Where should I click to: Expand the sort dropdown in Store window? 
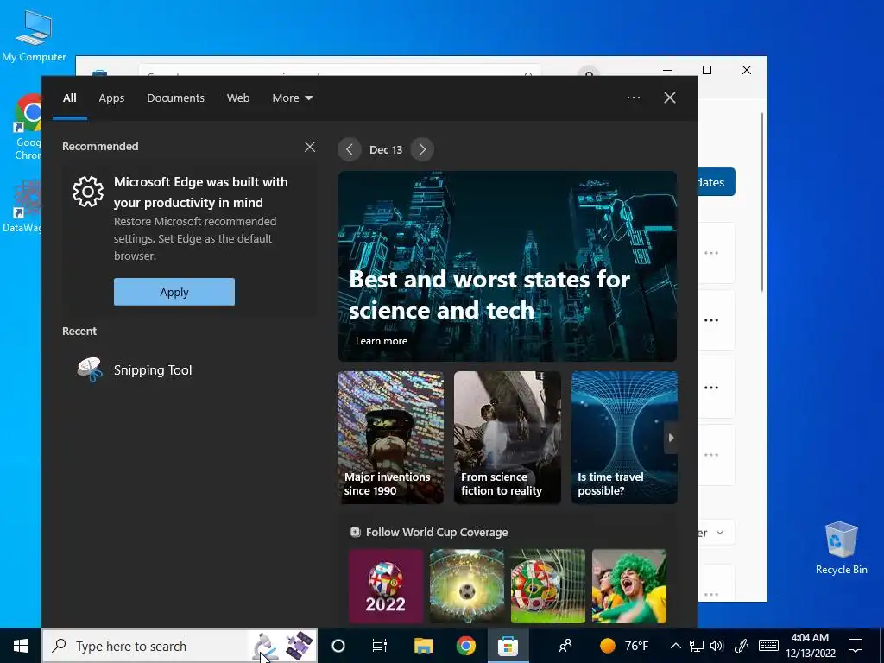717,533
